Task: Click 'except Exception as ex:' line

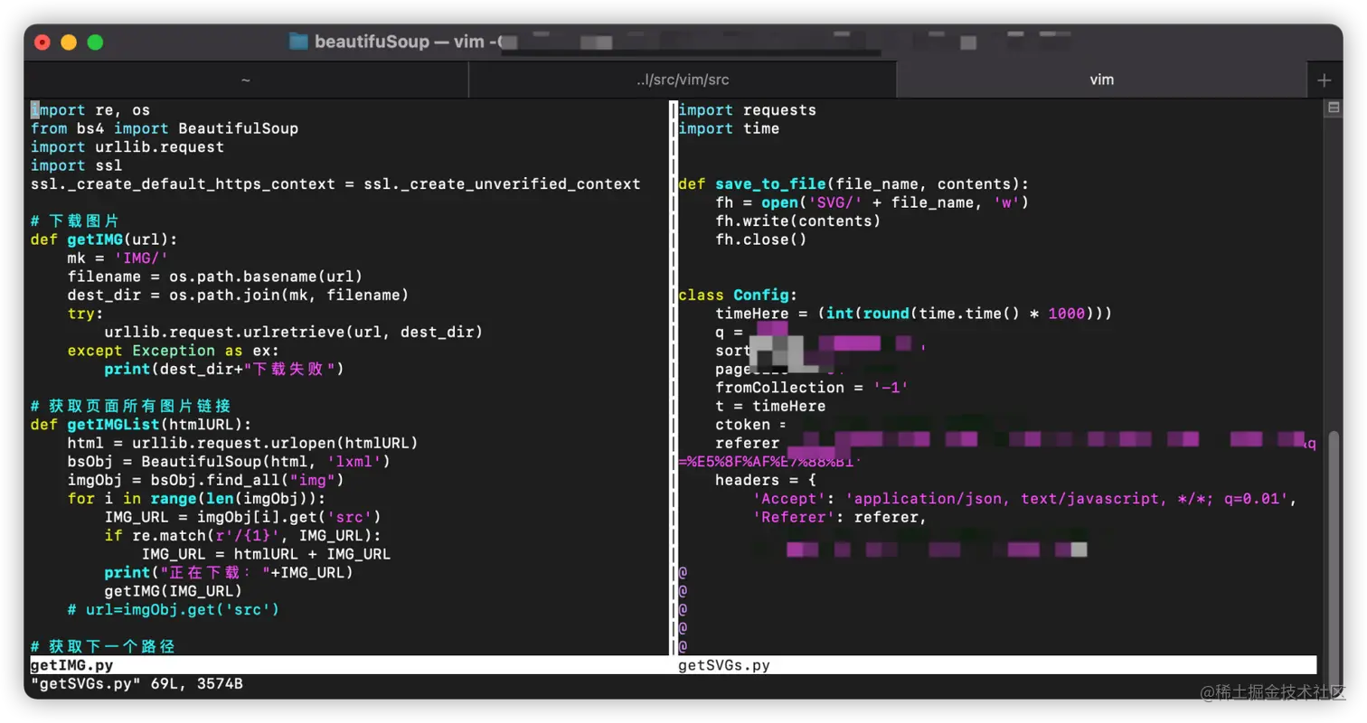Action: [174, 350]
